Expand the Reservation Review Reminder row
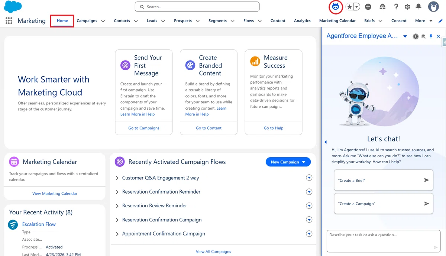The height and width of the screenshot is (256, 446). (x=117, y=206)
